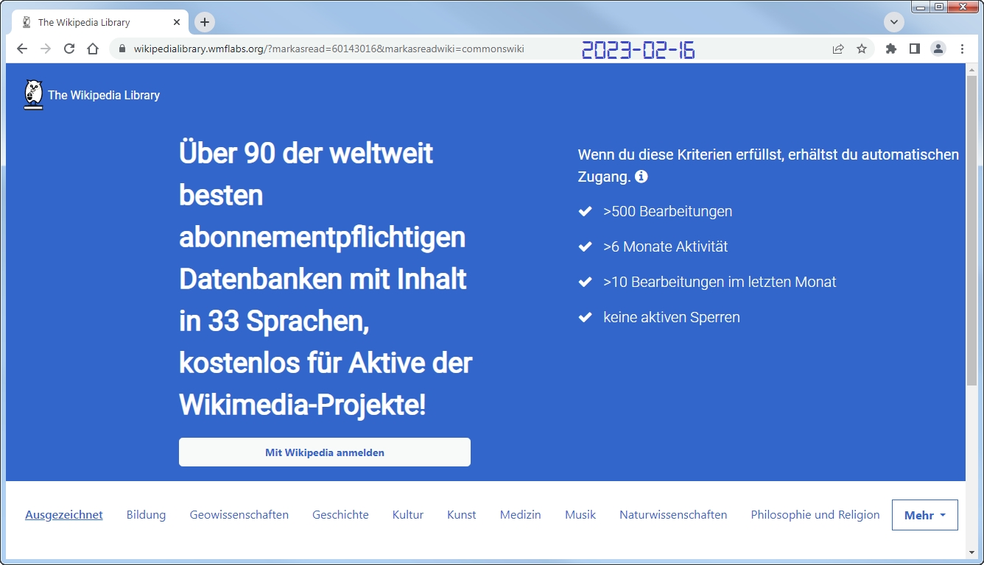
Task: Select the Bildung category tab
Action: [146, 515]
